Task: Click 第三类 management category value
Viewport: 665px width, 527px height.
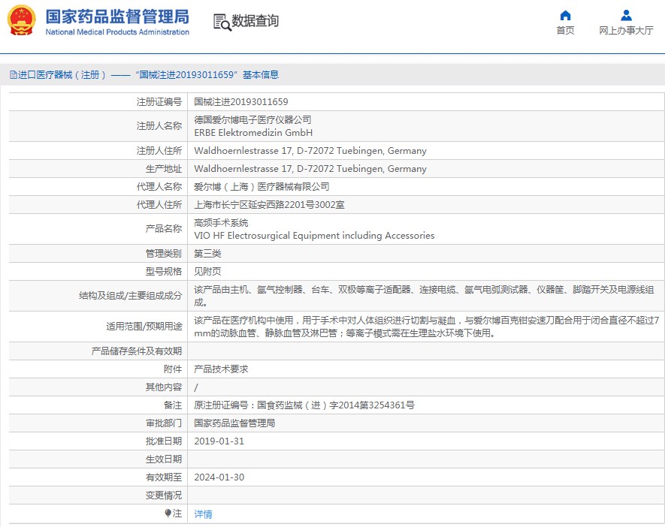Action: click(x=207, y=253)
